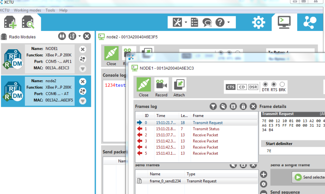Click the Add radio module icon

(10, 22)
